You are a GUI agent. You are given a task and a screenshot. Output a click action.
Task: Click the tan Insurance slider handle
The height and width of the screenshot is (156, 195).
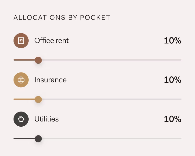38,99
